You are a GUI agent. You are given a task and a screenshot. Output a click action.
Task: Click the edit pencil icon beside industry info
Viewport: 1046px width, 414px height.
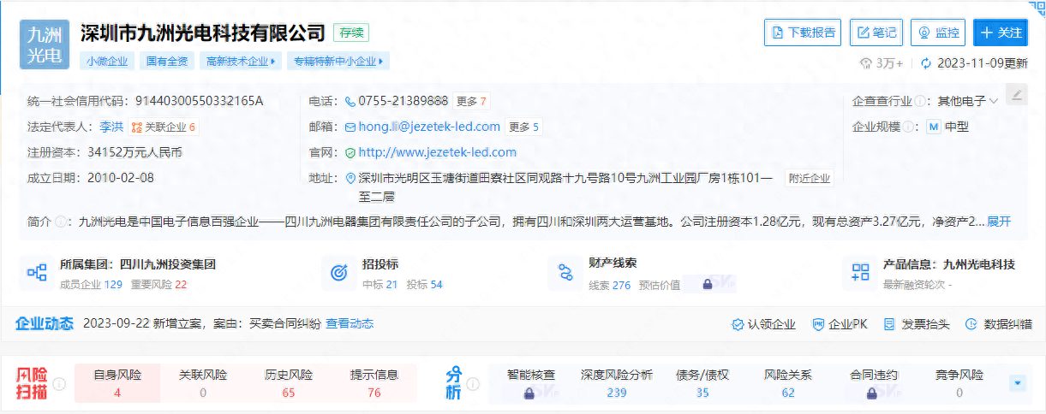(1016, 94)
